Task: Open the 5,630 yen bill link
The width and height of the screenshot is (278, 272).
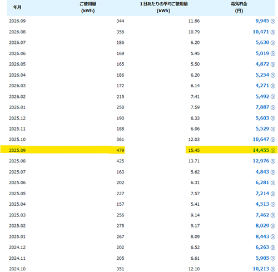Action: tap(262, 43)
